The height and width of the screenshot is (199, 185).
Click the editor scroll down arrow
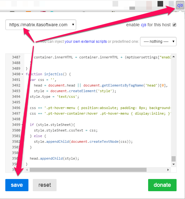[173, 164]
